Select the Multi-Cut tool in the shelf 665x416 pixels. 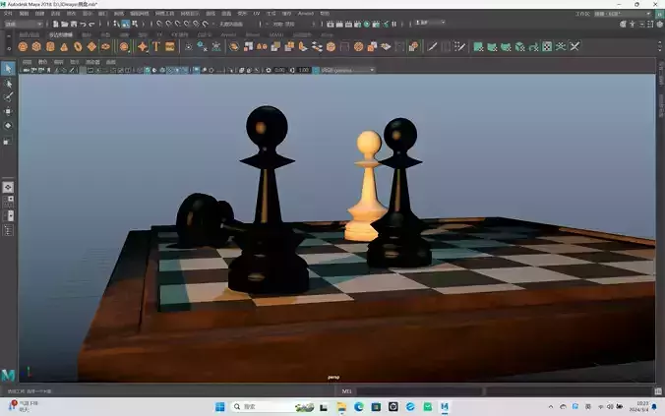(x=432, y=46)
